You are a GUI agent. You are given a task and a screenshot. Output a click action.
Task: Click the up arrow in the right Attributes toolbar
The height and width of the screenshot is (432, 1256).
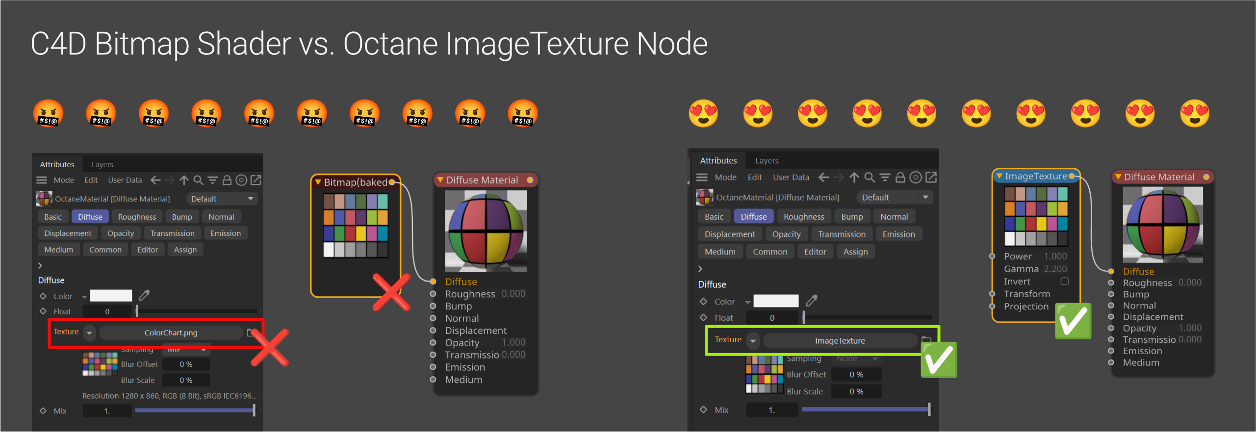pos(854,178)
